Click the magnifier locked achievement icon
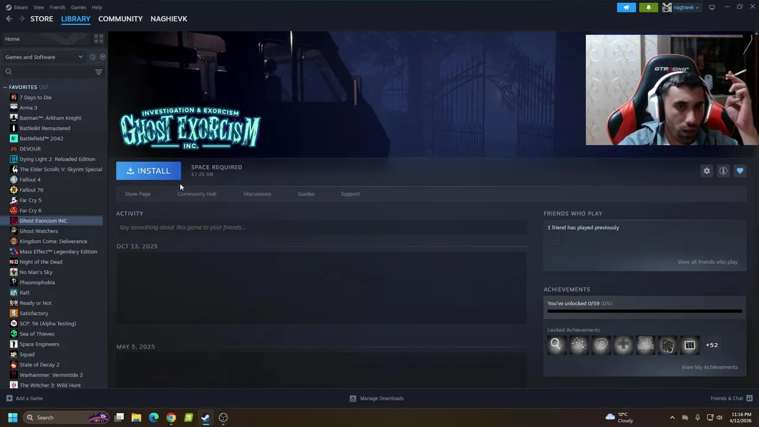This screenshot has height=427, width=759. (556, 345)
